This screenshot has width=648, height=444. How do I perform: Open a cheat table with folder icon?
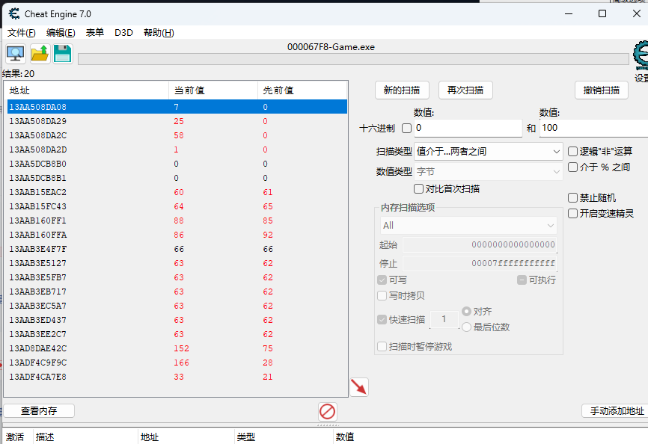tap(40, 54)
